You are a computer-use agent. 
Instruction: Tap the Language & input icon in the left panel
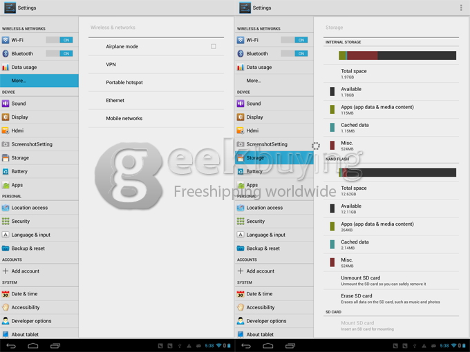pos(6,235)
